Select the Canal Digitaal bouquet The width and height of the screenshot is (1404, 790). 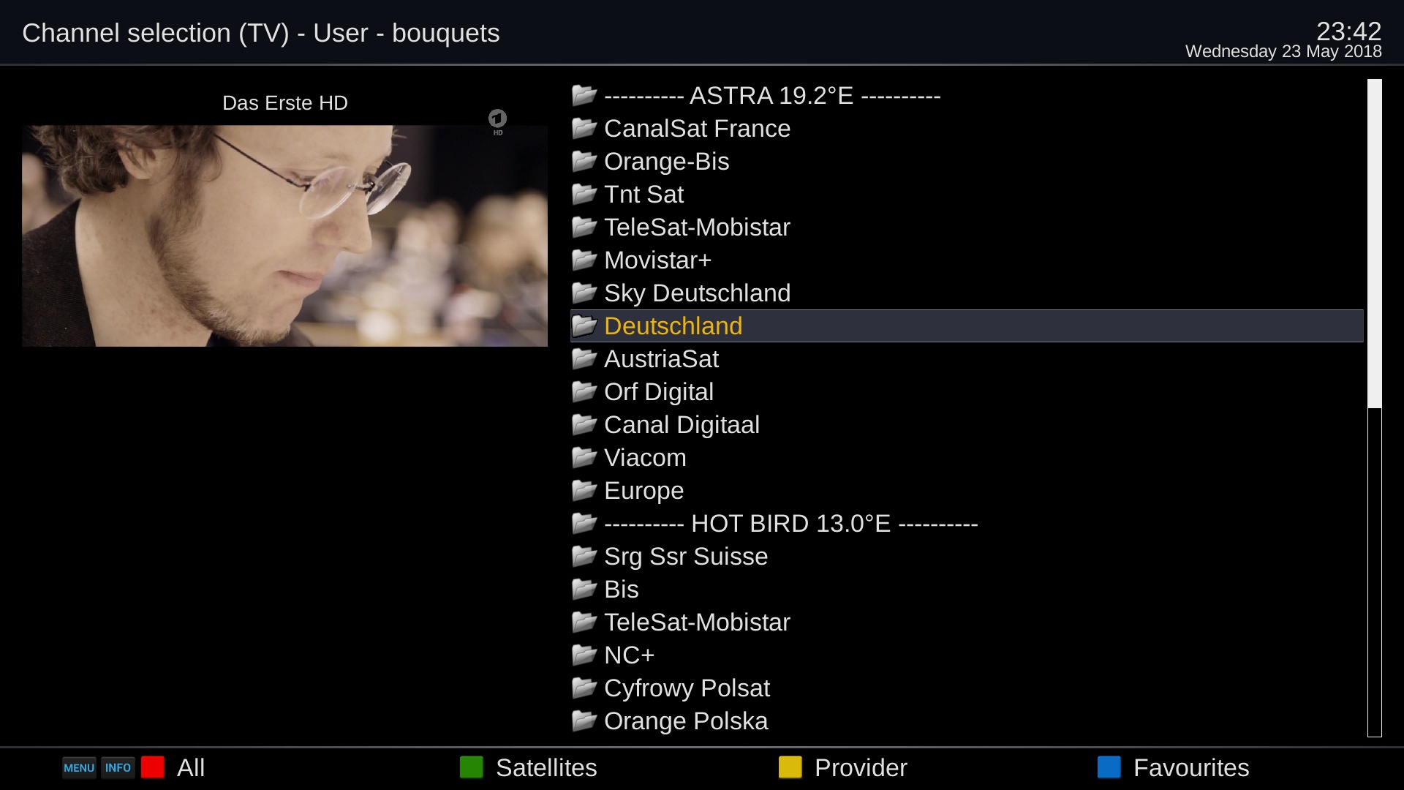(967, 424)
